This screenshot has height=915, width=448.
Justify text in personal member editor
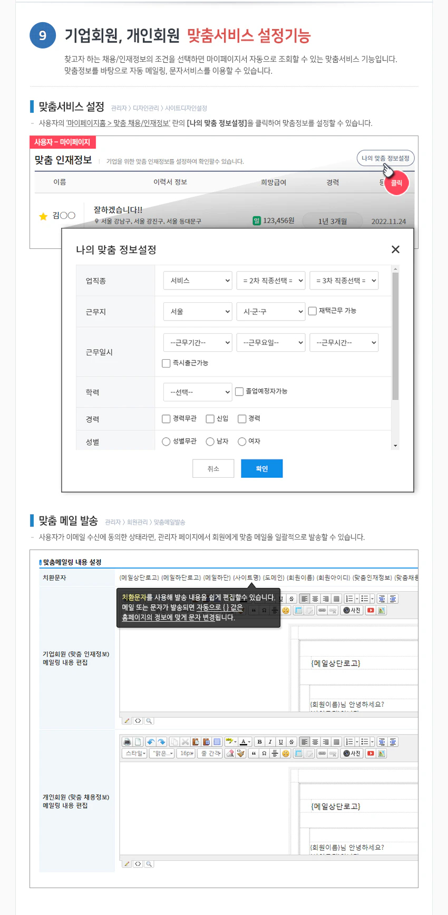336,741
